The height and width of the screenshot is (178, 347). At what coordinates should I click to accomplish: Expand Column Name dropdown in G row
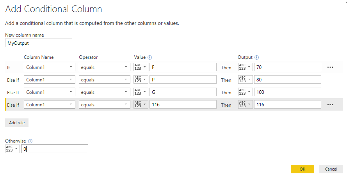[x=50, y=92]
